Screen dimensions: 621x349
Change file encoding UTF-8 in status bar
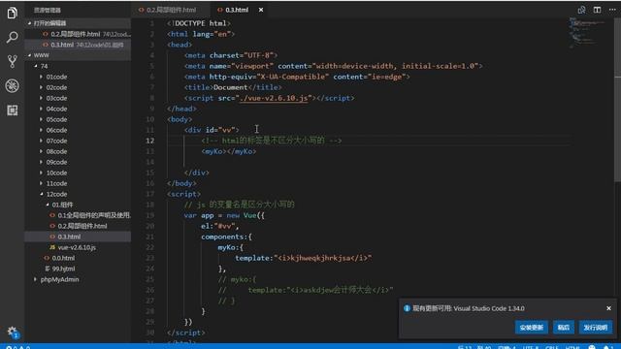(530, 347)
